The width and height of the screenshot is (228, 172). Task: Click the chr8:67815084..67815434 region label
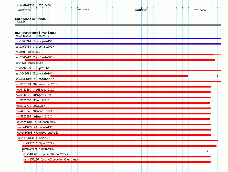[x=33, y=5]
